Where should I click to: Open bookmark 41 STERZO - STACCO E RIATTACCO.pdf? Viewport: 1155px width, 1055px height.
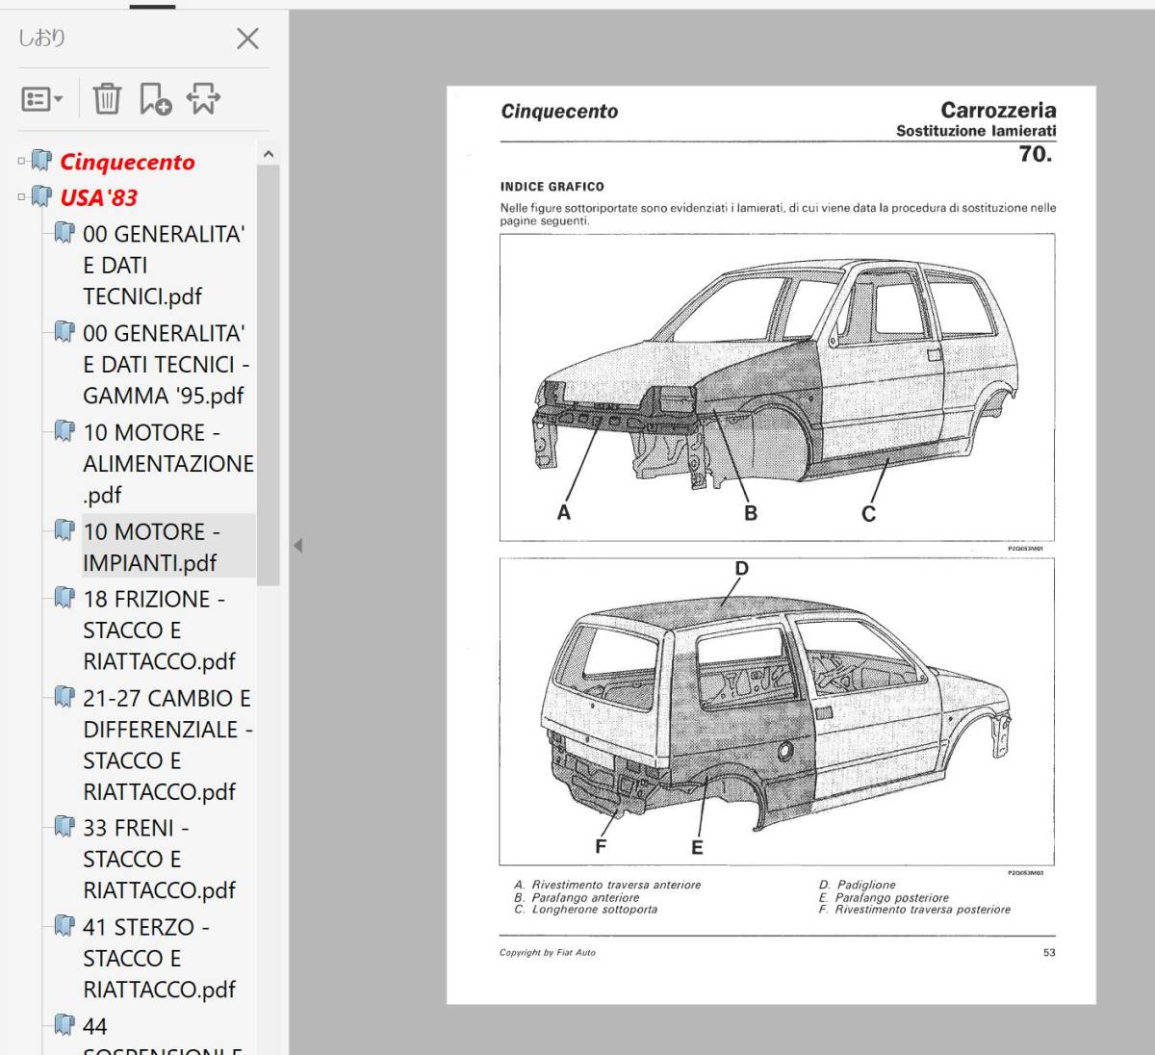(x=159, y=958)
